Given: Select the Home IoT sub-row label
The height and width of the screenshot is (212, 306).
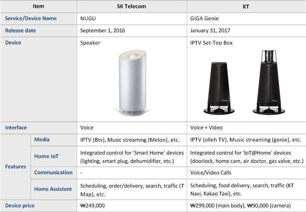Looking at the screenshot, I should pyautogui.click(x=46, y=156).
